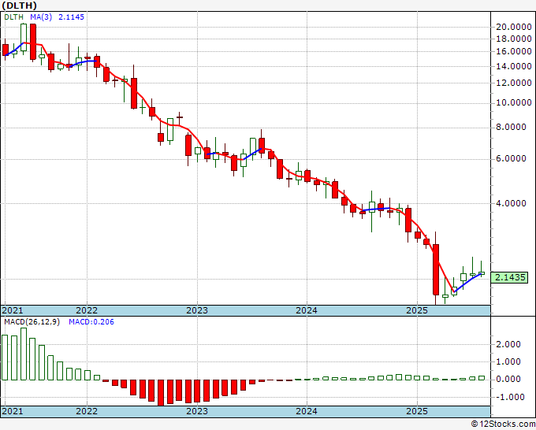
Task: Click the (DLTH) chart title
Action: coord(19,6)
